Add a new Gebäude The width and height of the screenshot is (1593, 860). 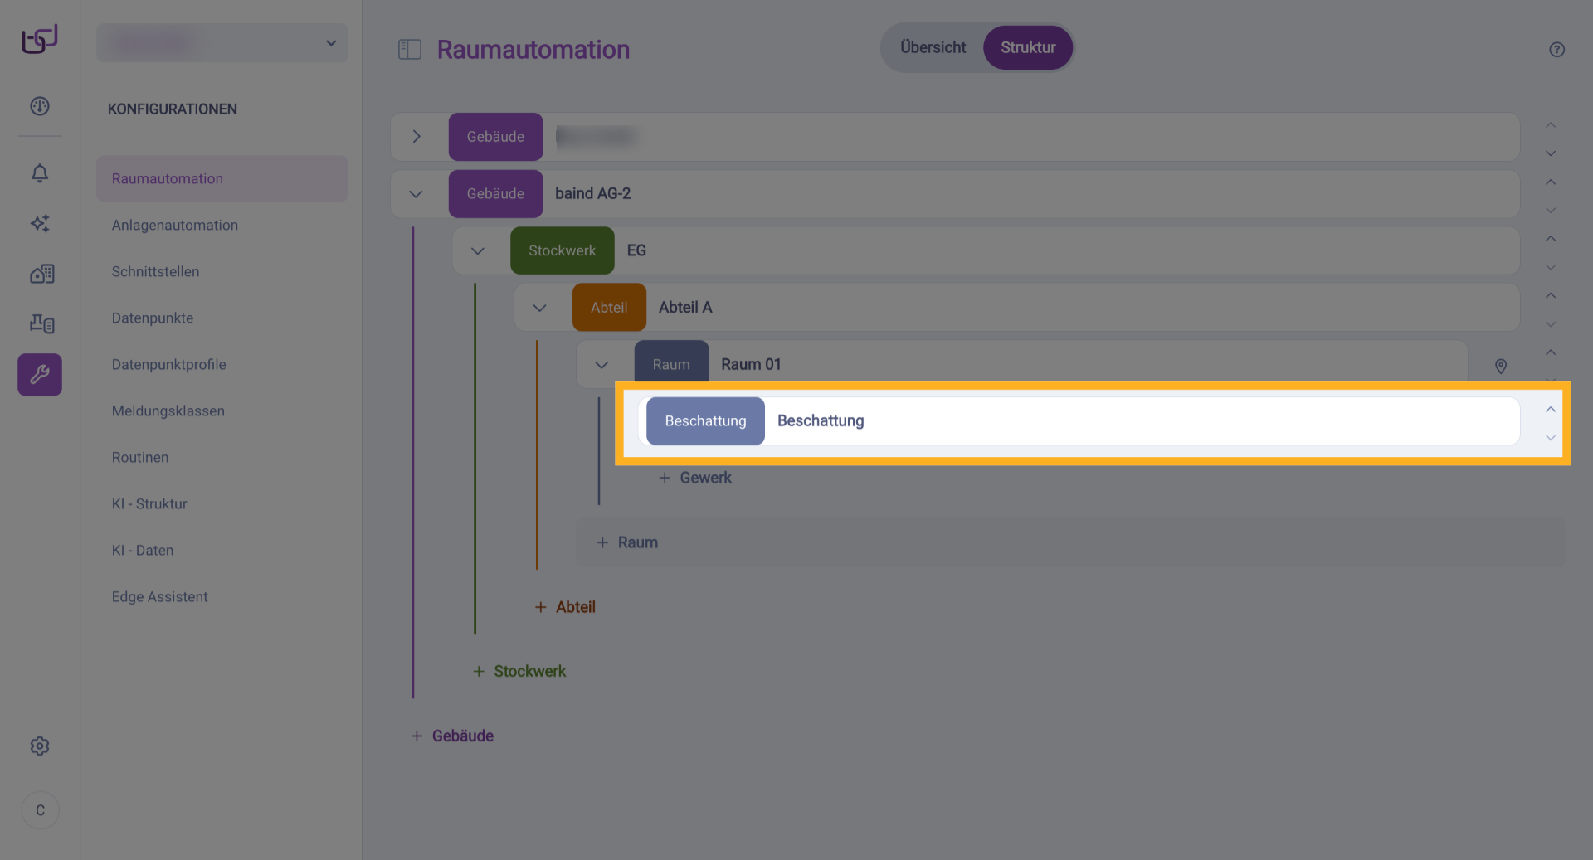[x=453, y=736]
